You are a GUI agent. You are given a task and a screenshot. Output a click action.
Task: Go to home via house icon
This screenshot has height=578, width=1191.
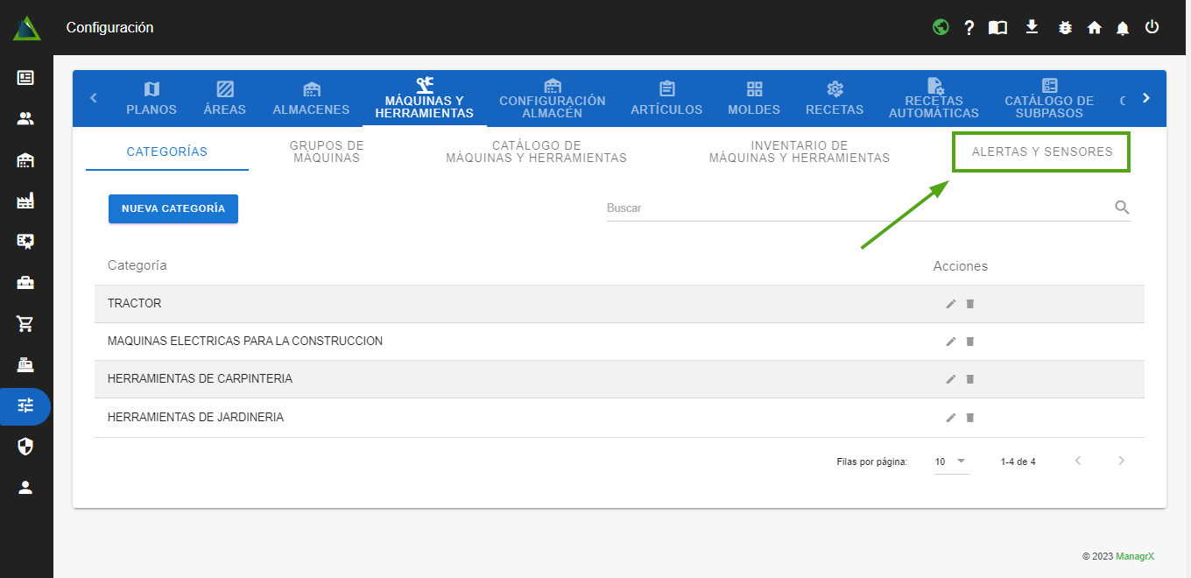(1094, 28)
